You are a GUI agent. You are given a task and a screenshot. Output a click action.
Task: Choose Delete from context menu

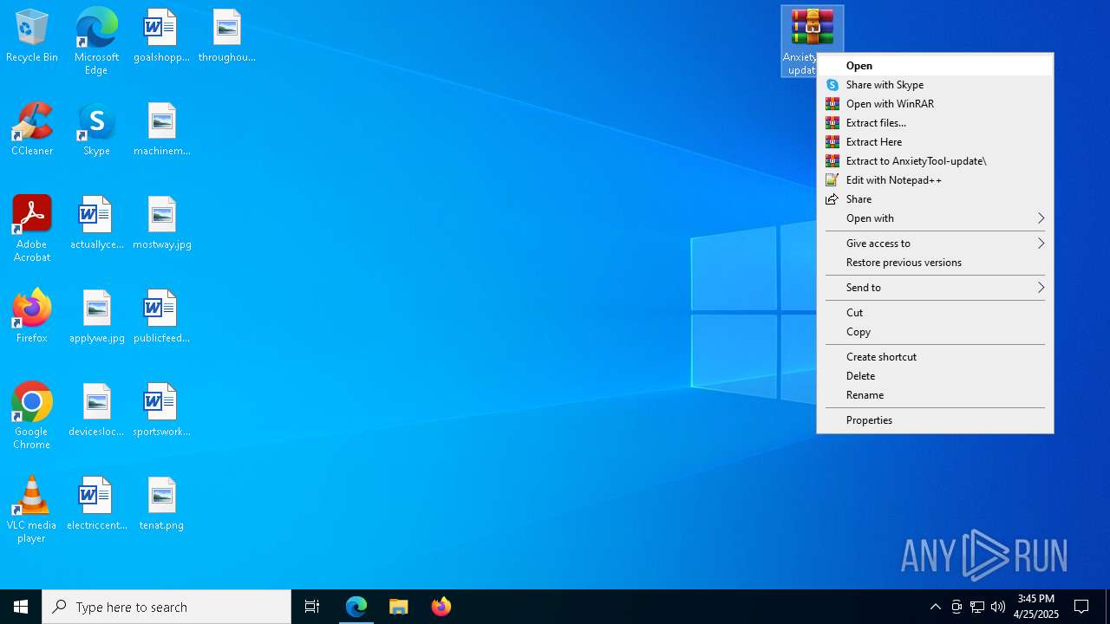tap(935, 376)
